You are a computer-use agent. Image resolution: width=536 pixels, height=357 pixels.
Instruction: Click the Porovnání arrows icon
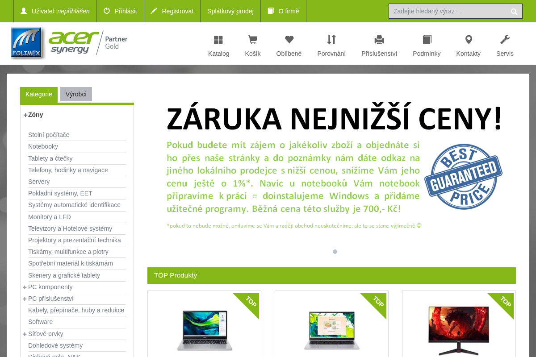coord(331,40)
